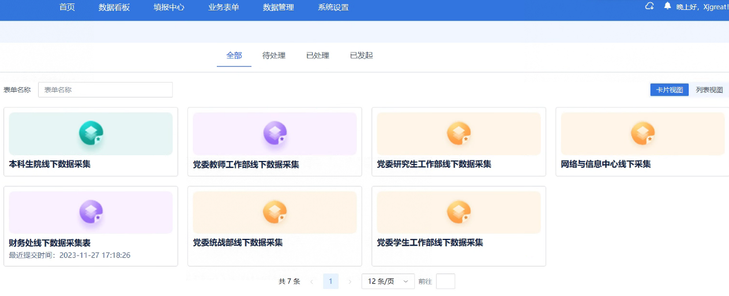Go to previous page arrow in pagination
Screen dimensions: 729x296
312,282
